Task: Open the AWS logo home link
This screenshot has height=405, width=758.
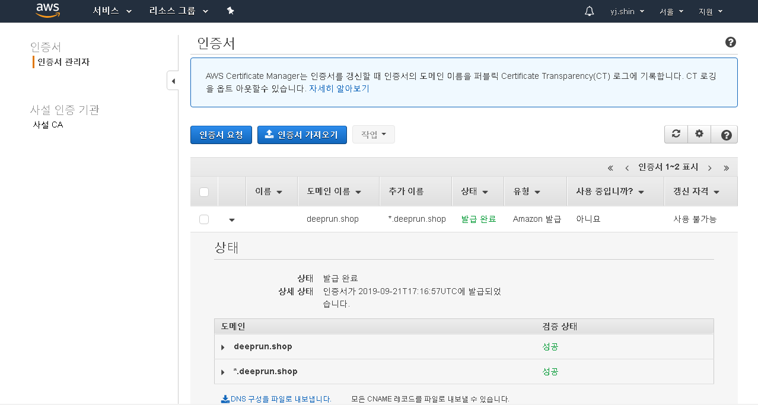Action: click(x=48, y=11)
